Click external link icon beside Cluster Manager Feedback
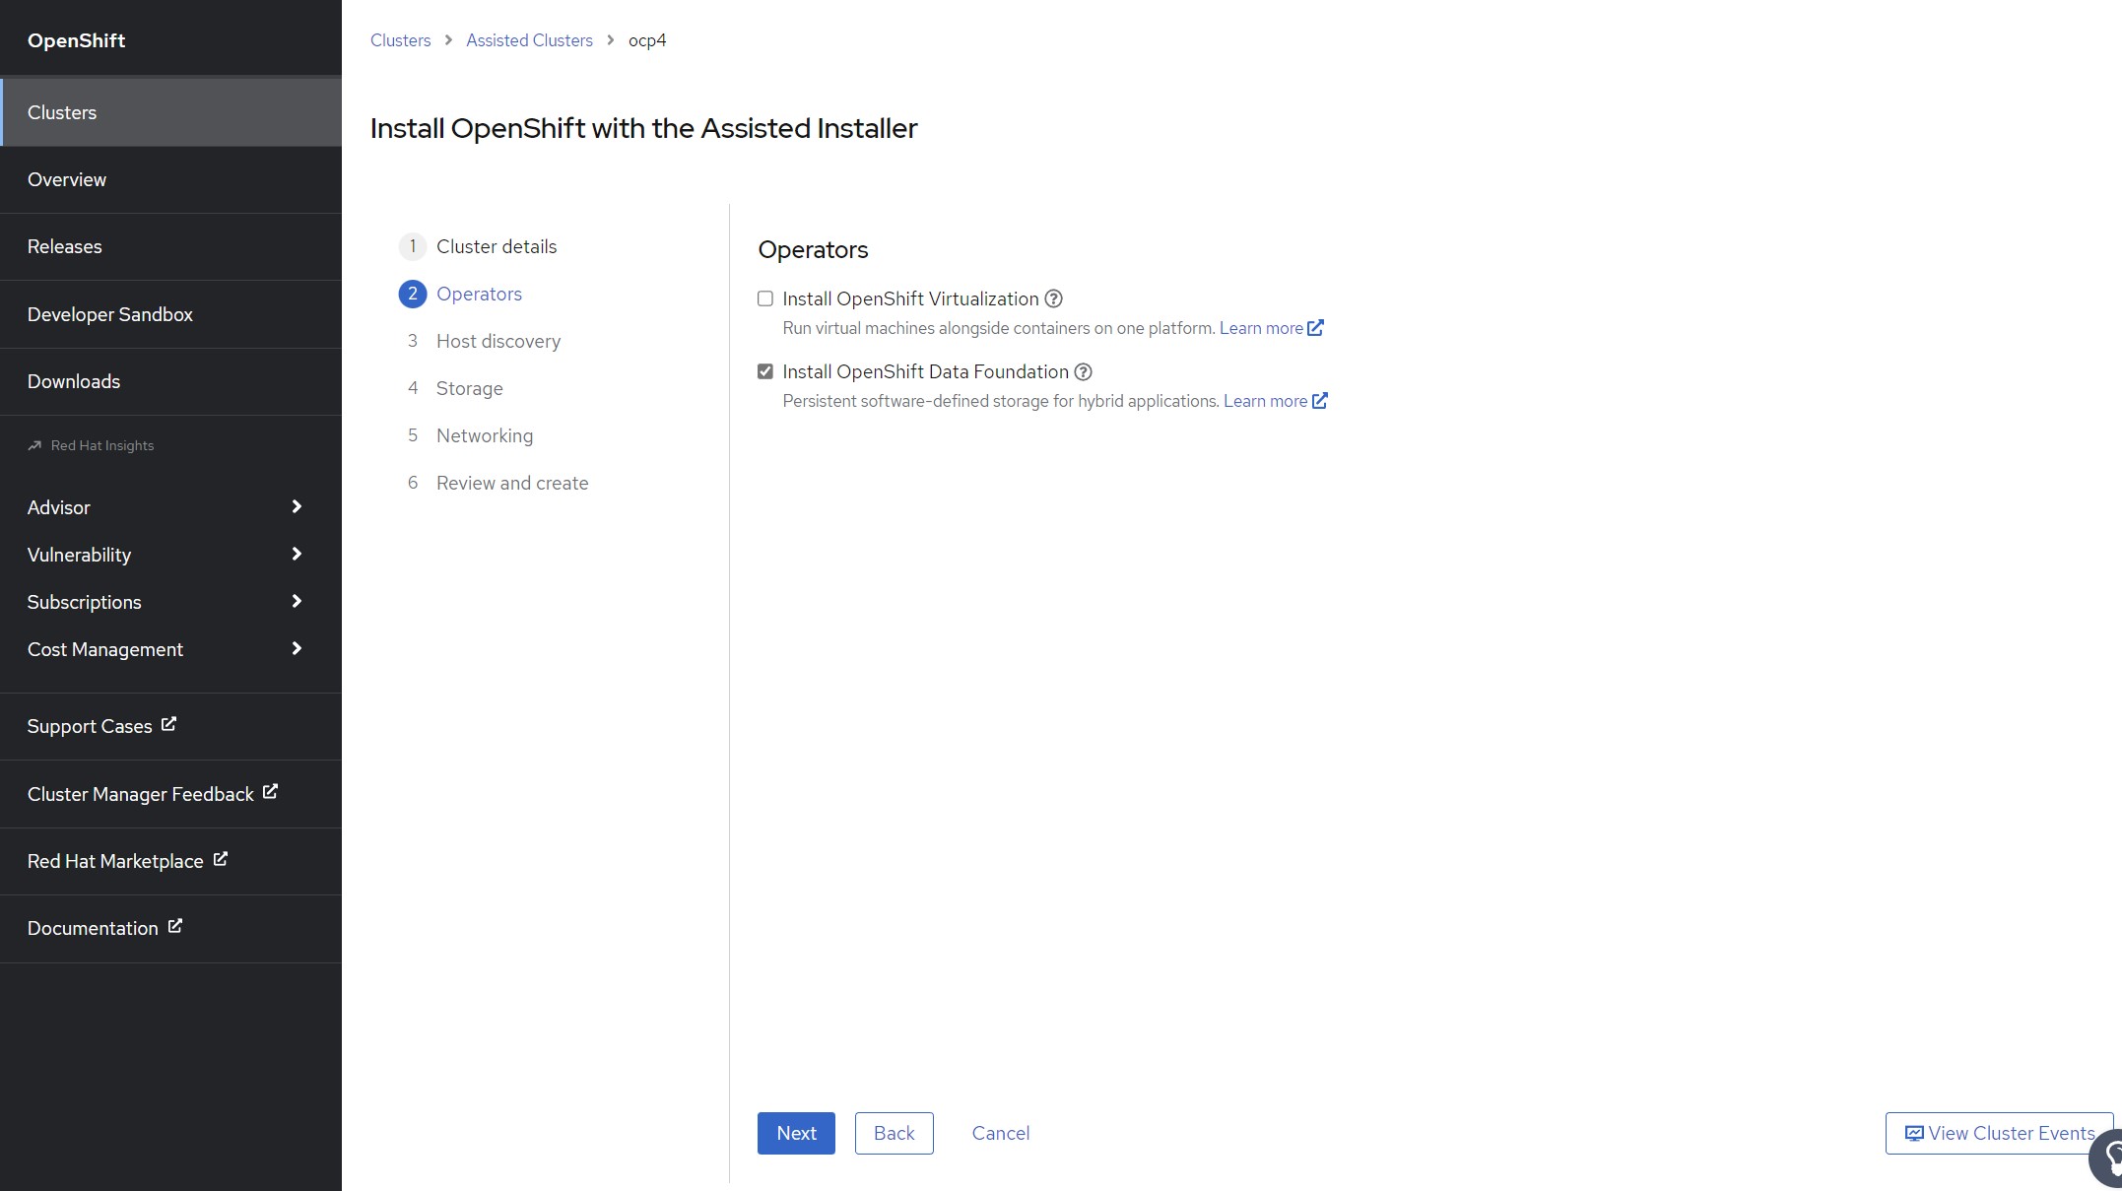This screenshot has width=2122, height=1191. click(270, 791)
